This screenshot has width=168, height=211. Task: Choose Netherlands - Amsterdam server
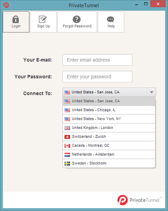tap(109, 154)
